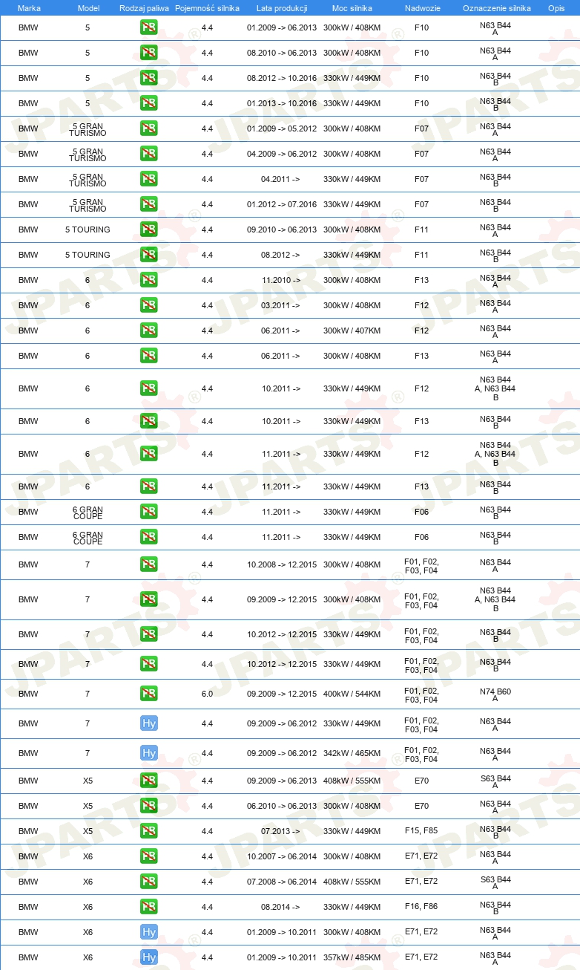This screenshot has width=580, height=970.
Task: Click petrol icon for X5 07.2013 row
Action: 148,831
